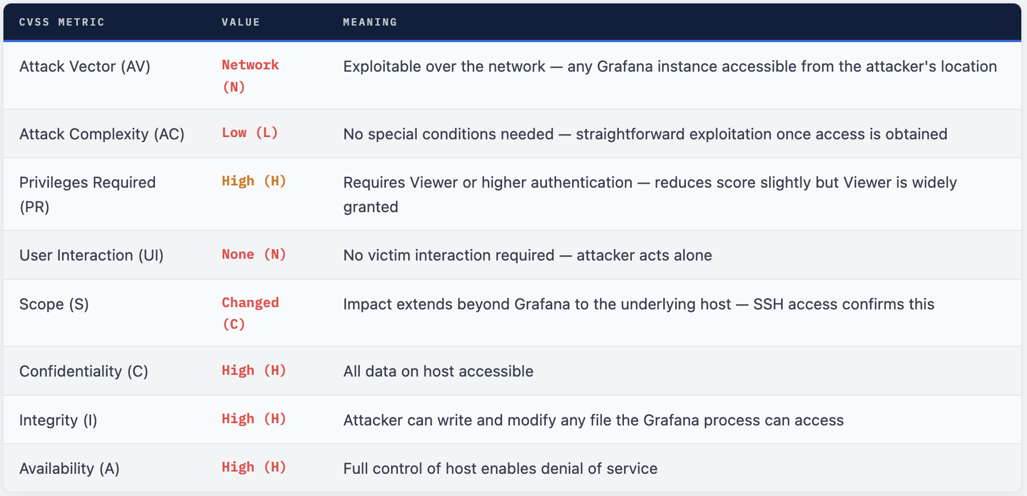The image size is (1027, 496).
Task: Click the red Network (N) value
Action: (250, 75)
